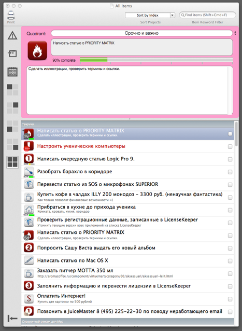Click the dollar icon for Оплатить Интернет
The image size is (242, 331).
click(x=29, y=299)
